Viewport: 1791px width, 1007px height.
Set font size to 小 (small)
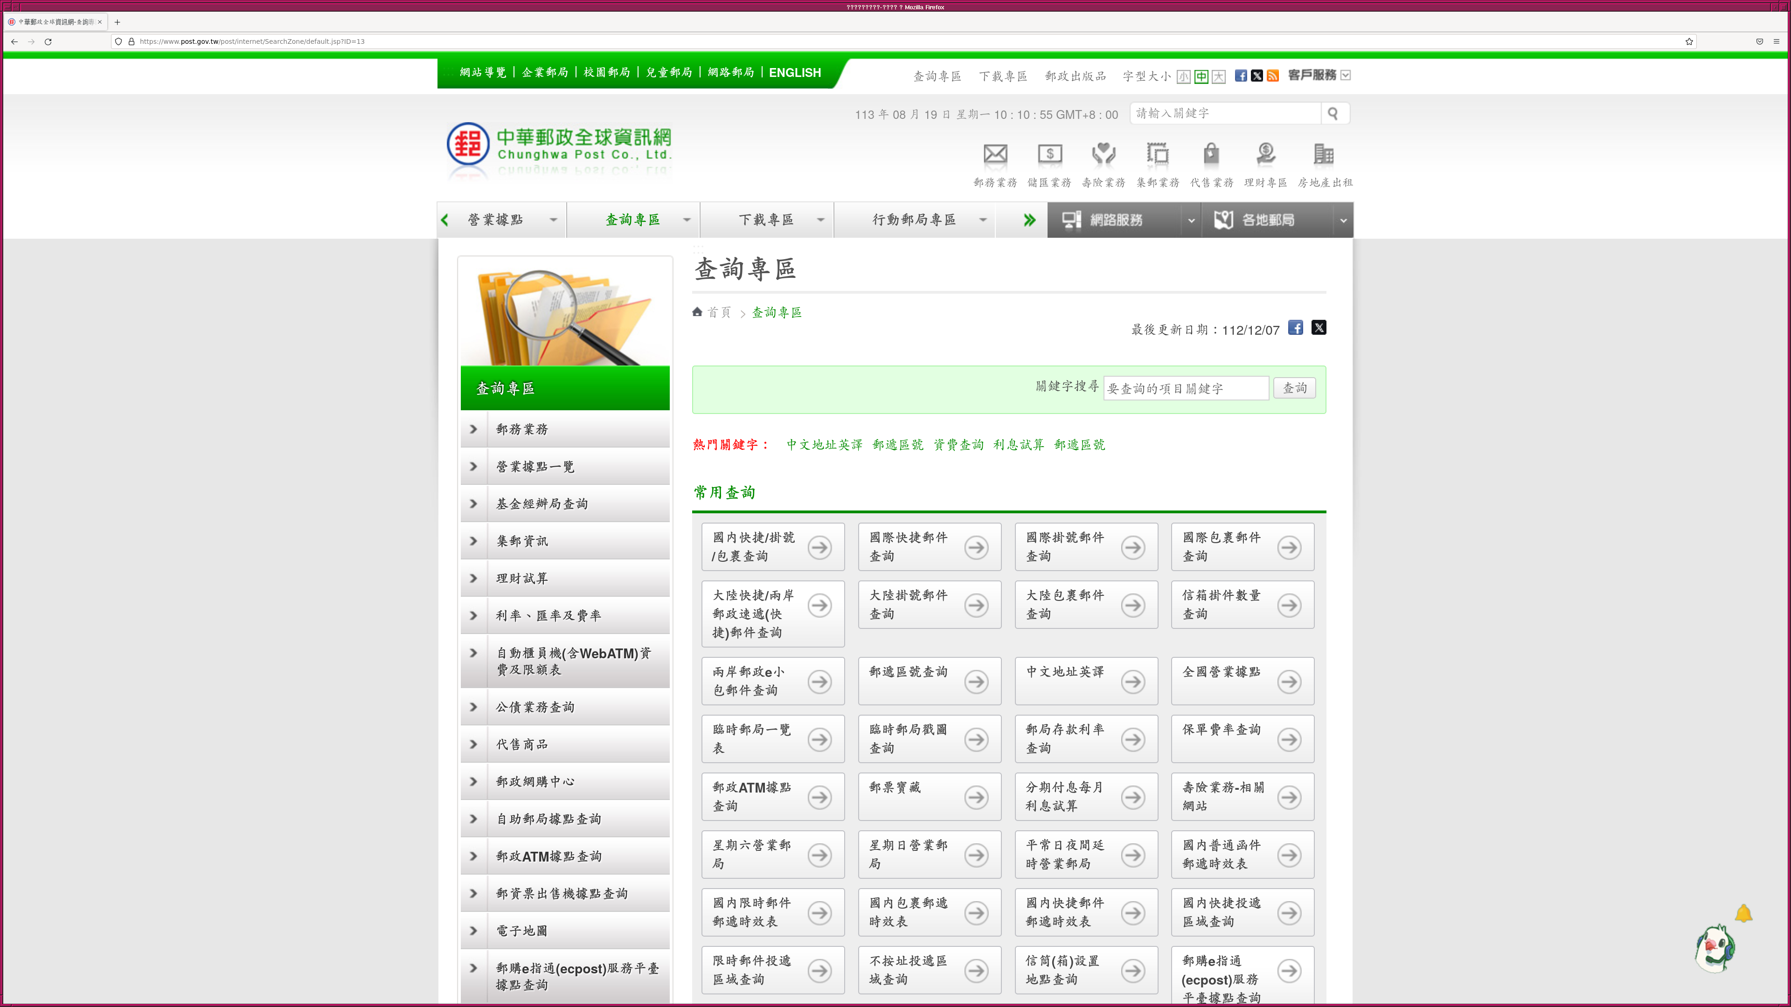[x=1183, y=76]
